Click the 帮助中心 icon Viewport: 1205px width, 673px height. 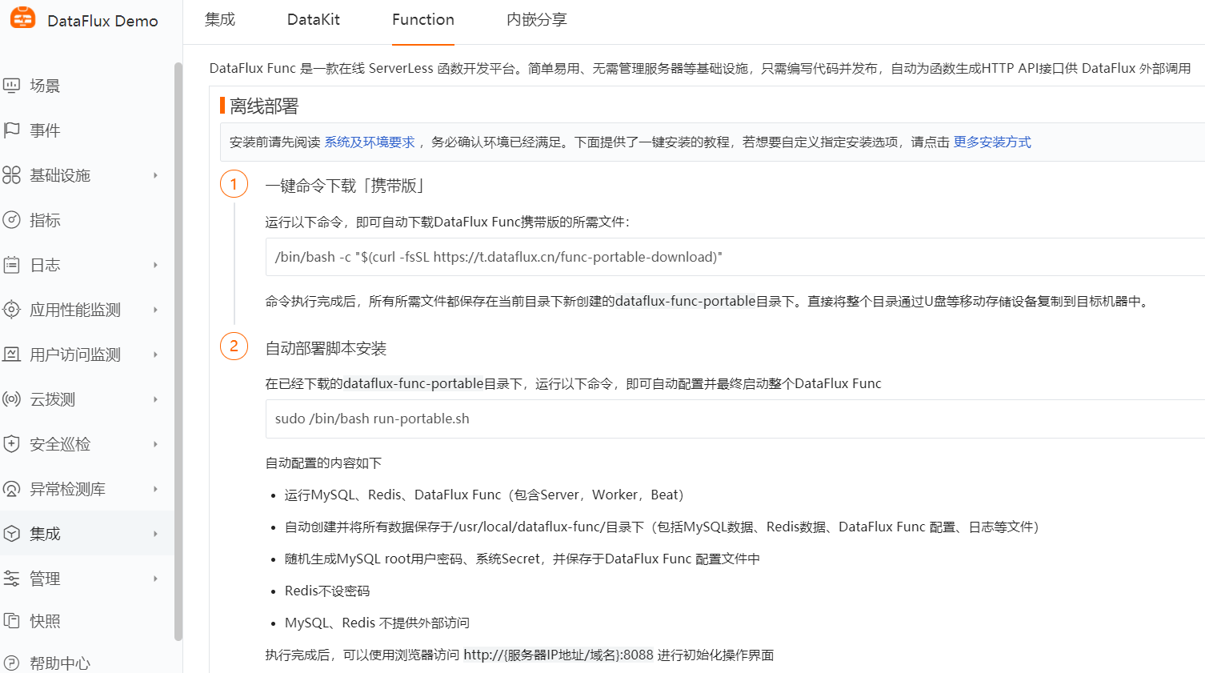coord(11,663)
